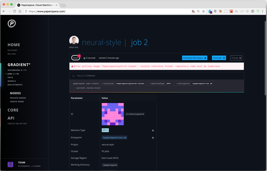Click the terminal prompt icon beside FULL CLI COMMAND
The width and height of the screenshot is (267, 171).
coord(74,75)
